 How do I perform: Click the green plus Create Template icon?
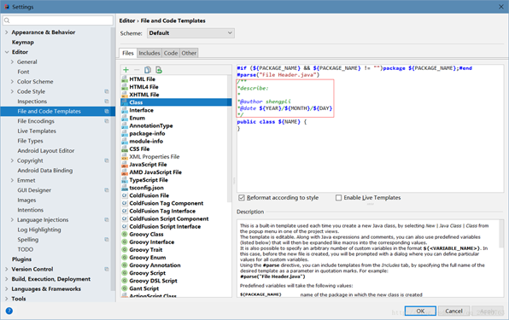tap(126, 70)
